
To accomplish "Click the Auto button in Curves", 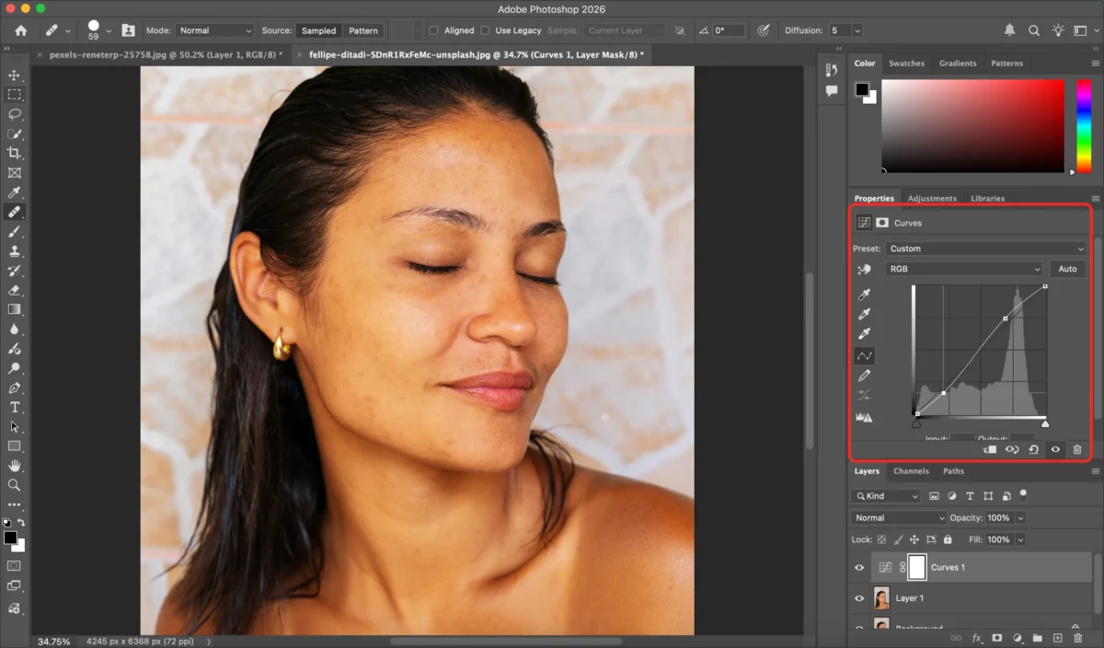I will tap(1067, 269).
